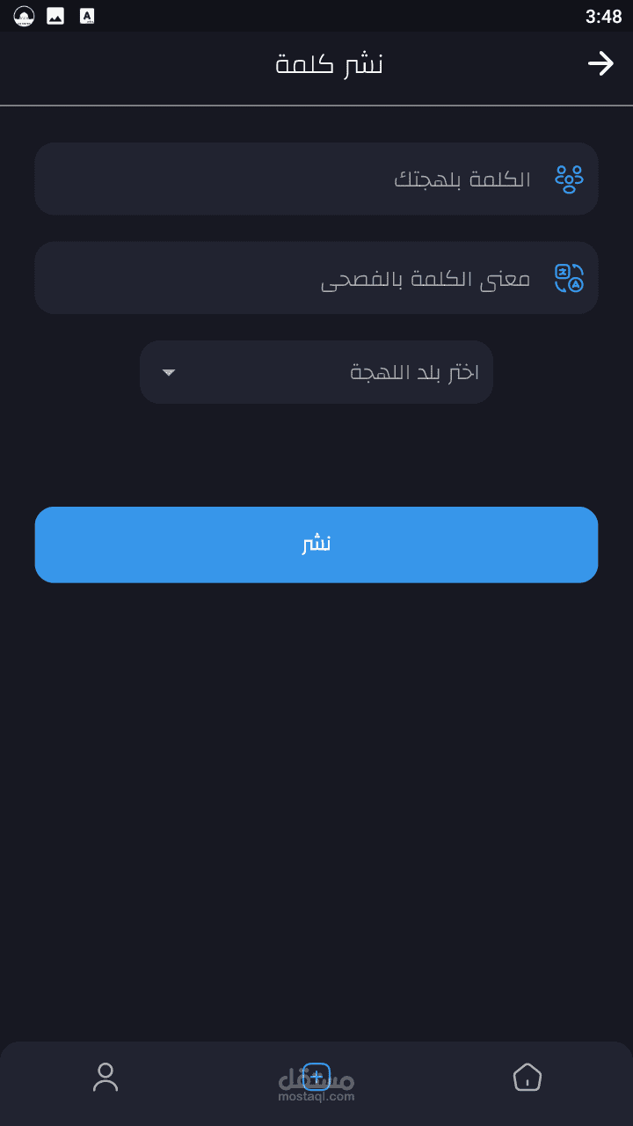Go to home via bottom house icon

527,1077
